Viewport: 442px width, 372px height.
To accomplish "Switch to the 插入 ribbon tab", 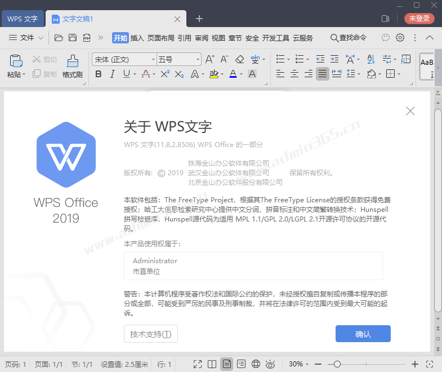I will tap(137, 38).
